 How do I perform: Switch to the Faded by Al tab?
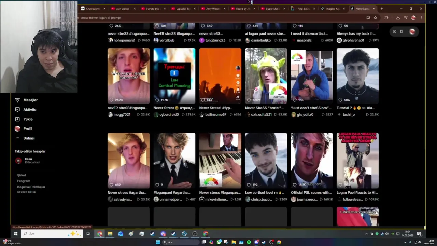pyautogui.click(x=243, y=9)
